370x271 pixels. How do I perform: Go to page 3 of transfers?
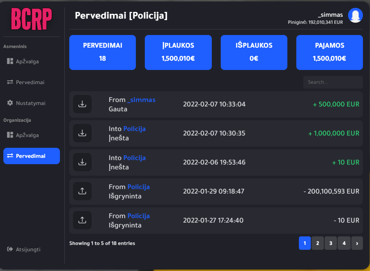(331, 243)
